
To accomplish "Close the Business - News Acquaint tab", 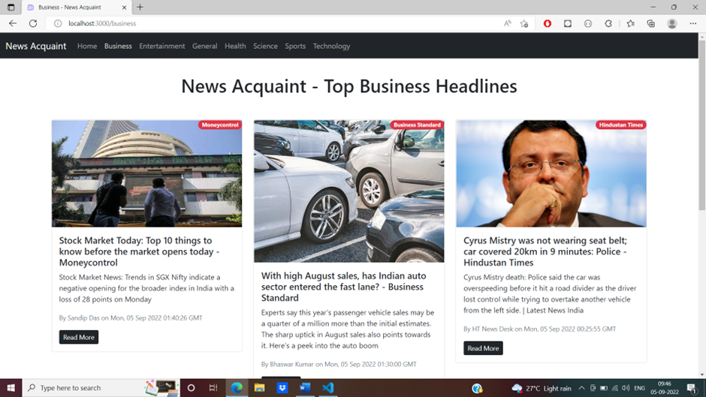I will click(124, 8).
